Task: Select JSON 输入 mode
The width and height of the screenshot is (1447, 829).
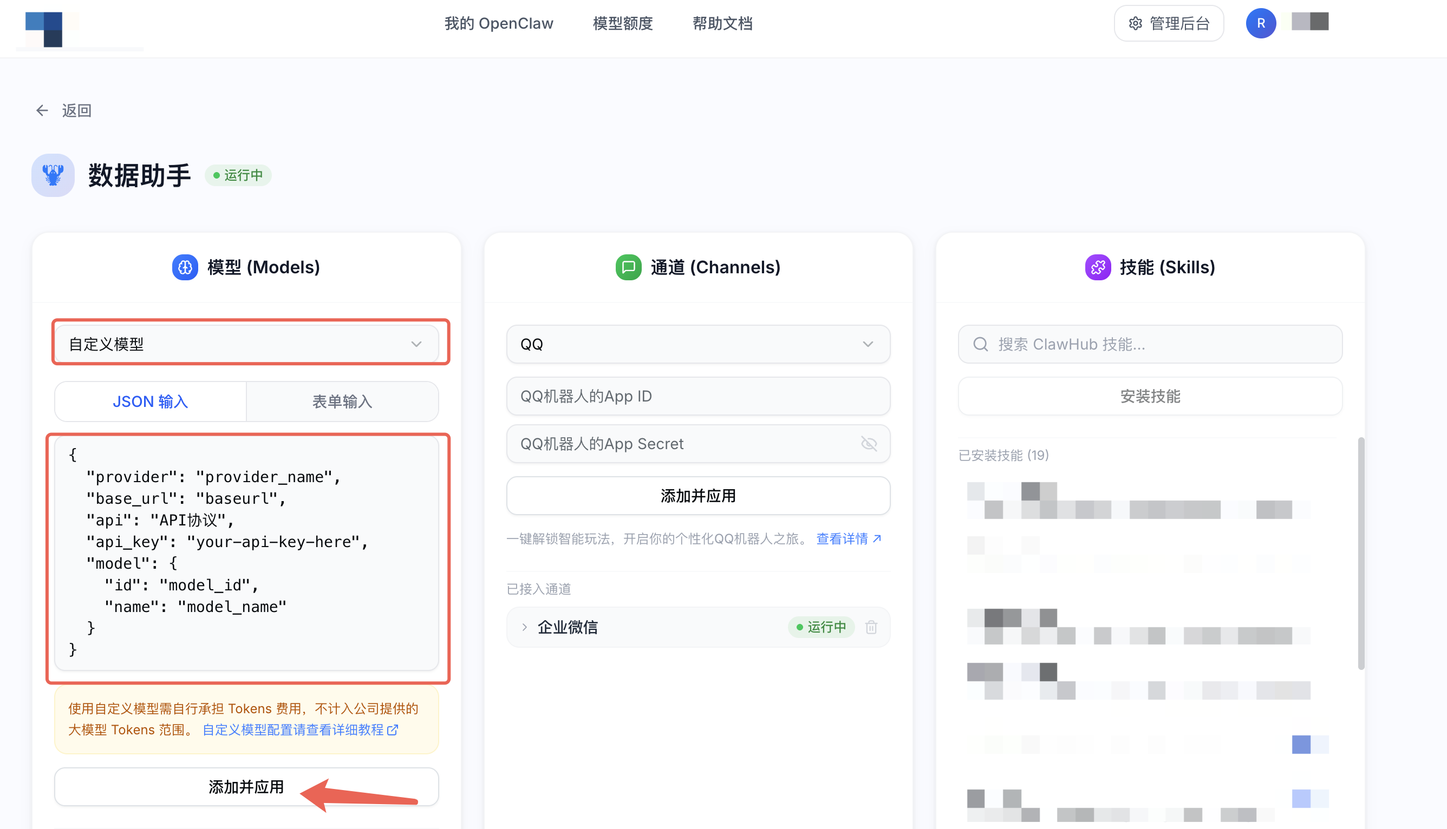Action: (151, 402)
